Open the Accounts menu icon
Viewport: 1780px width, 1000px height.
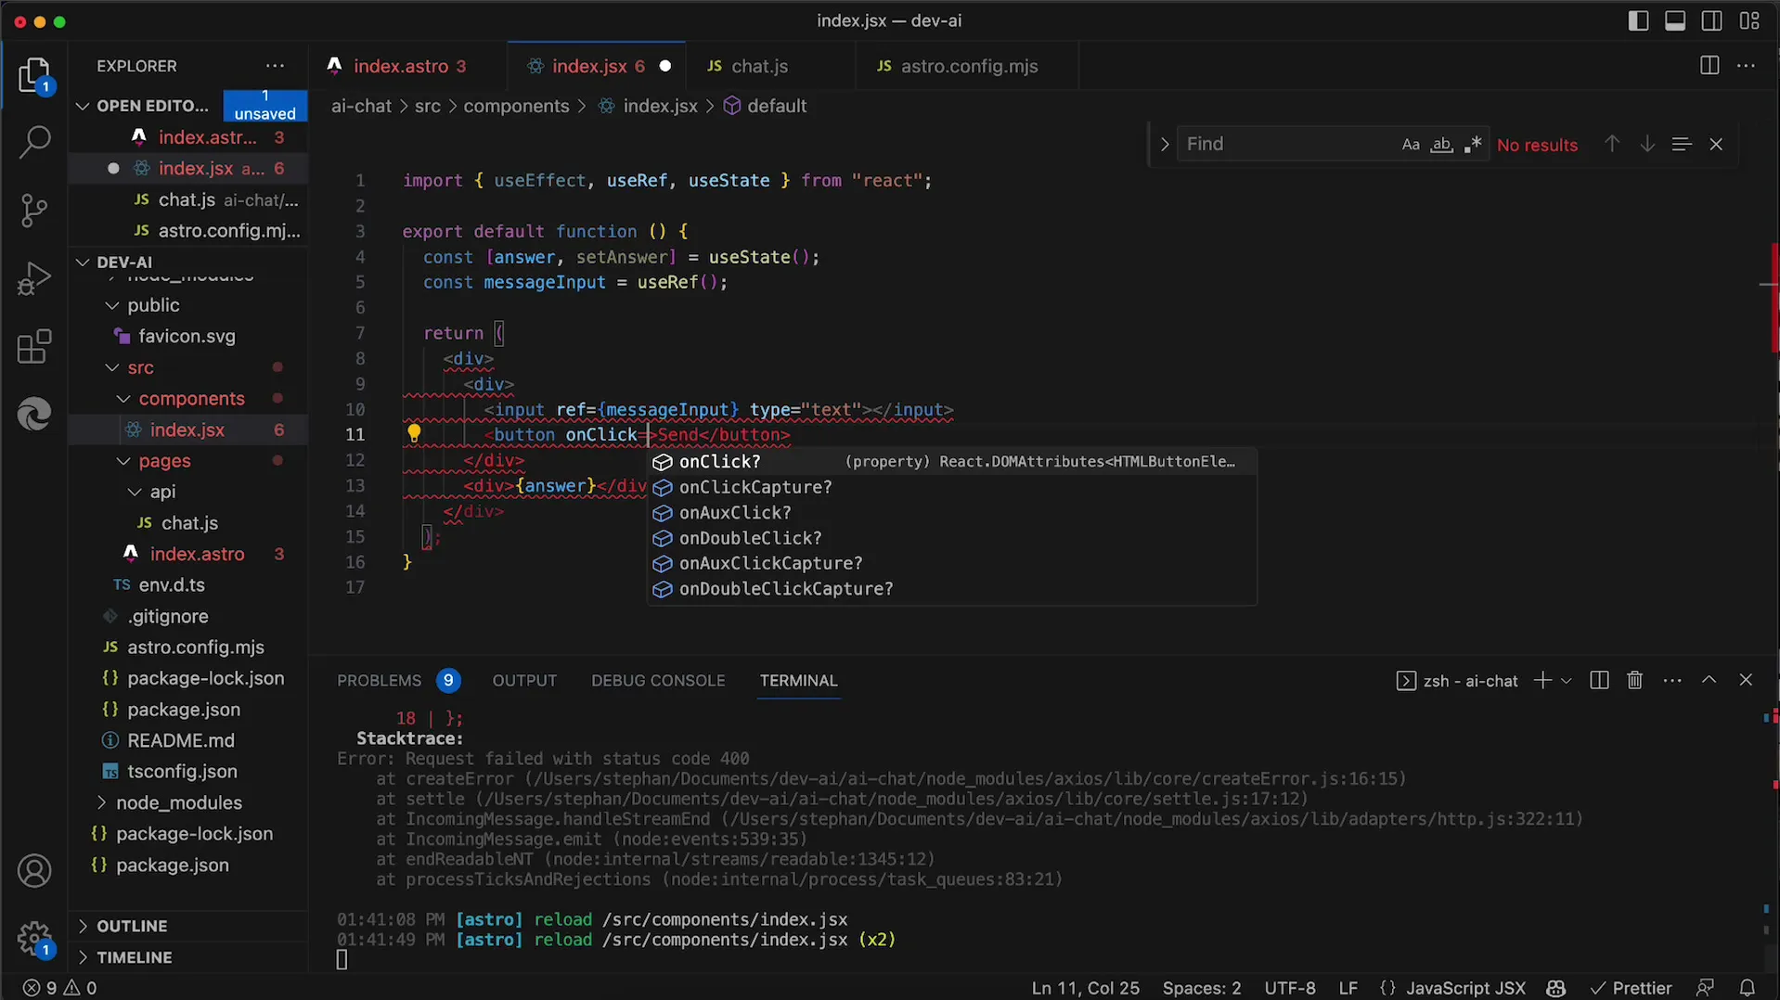(34, 871)
